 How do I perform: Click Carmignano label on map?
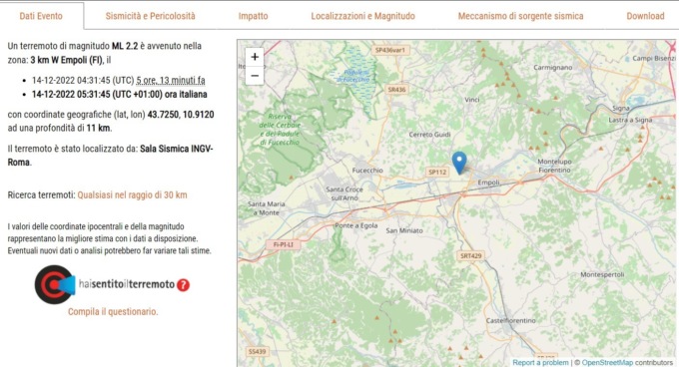coord(552,68)
